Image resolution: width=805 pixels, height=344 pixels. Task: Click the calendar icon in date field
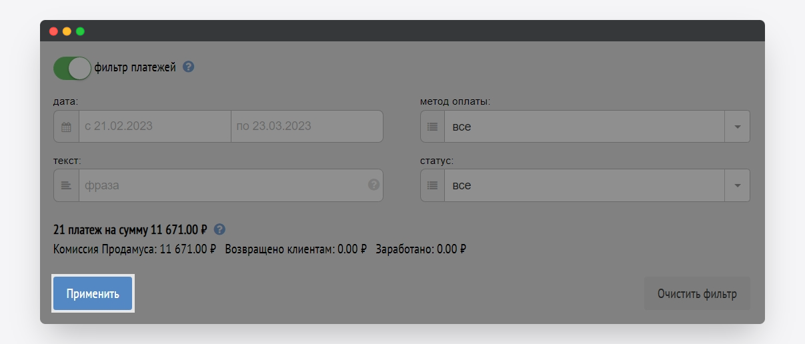pyautogui.click(x=66, y=127)
